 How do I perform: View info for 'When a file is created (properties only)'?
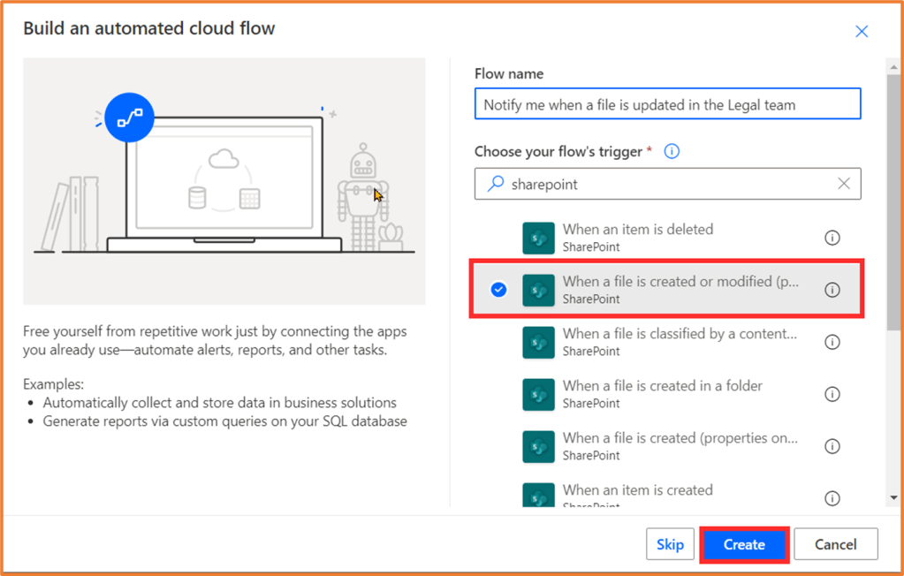click(x=832, y=446)
